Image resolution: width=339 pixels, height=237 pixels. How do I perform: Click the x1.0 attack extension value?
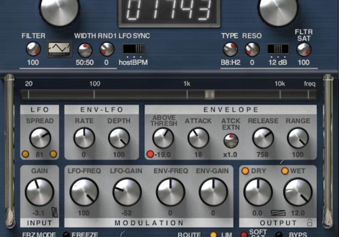(x=230, y=154)
